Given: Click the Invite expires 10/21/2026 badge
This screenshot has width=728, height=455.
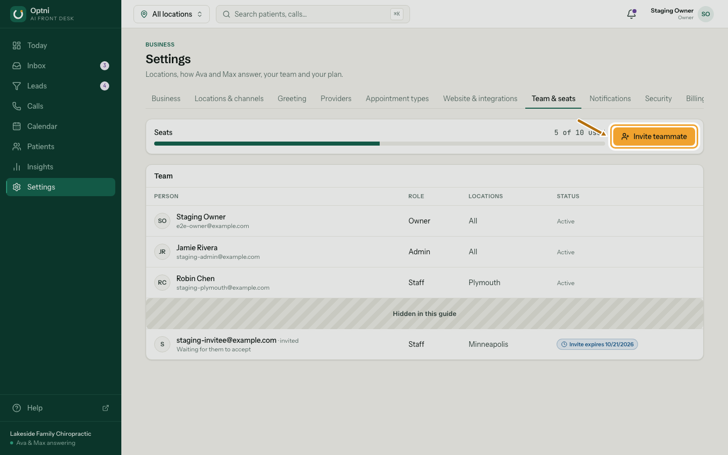Looking at the screenshot, I should click(597, 344).
